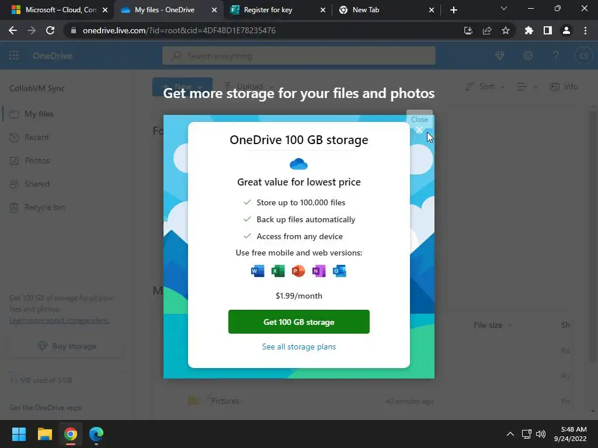The height and width of the screenshot is (448, 598).
Task: Open the premium diamond icon in header
Action: [x=500, y=55]
